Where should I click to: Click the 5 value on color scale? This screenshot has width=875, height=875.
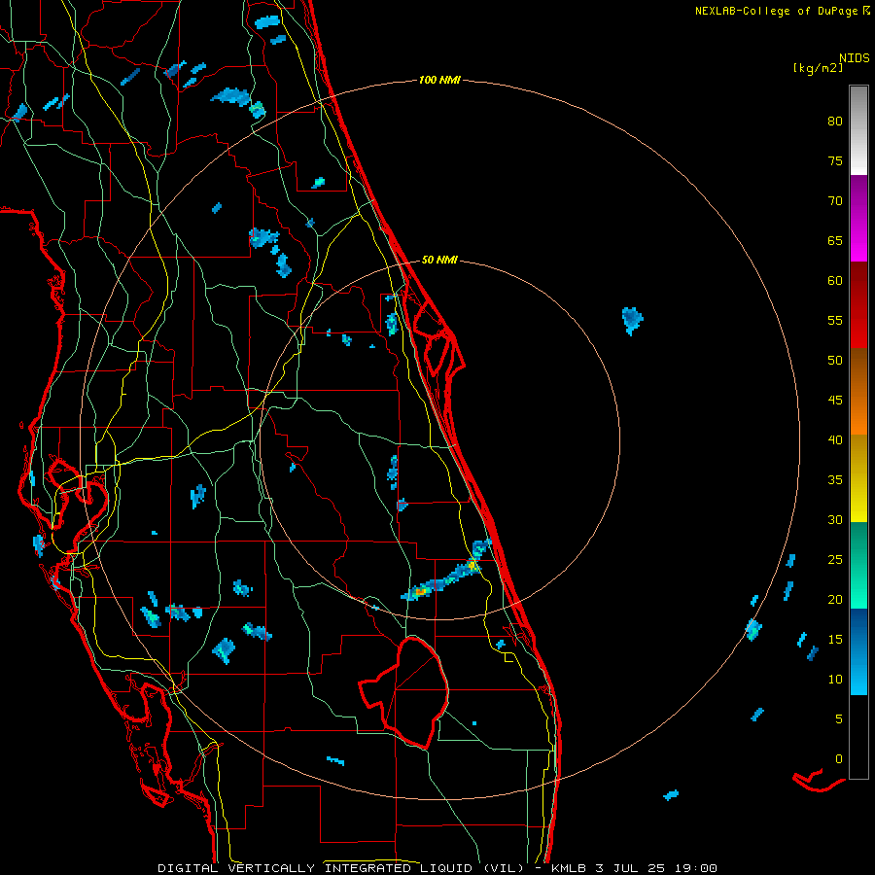click(x=839, y=719)
